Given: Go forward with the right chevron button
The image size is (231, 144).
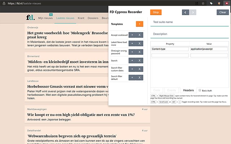Looking at the screenshot, I should (x=193, y=12).
